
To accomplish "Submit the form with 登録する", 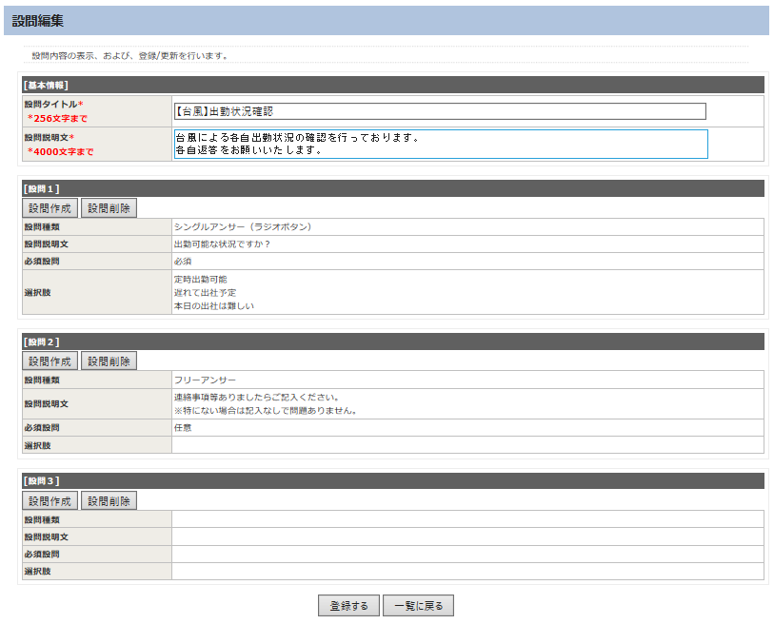I will coord(348,606).
